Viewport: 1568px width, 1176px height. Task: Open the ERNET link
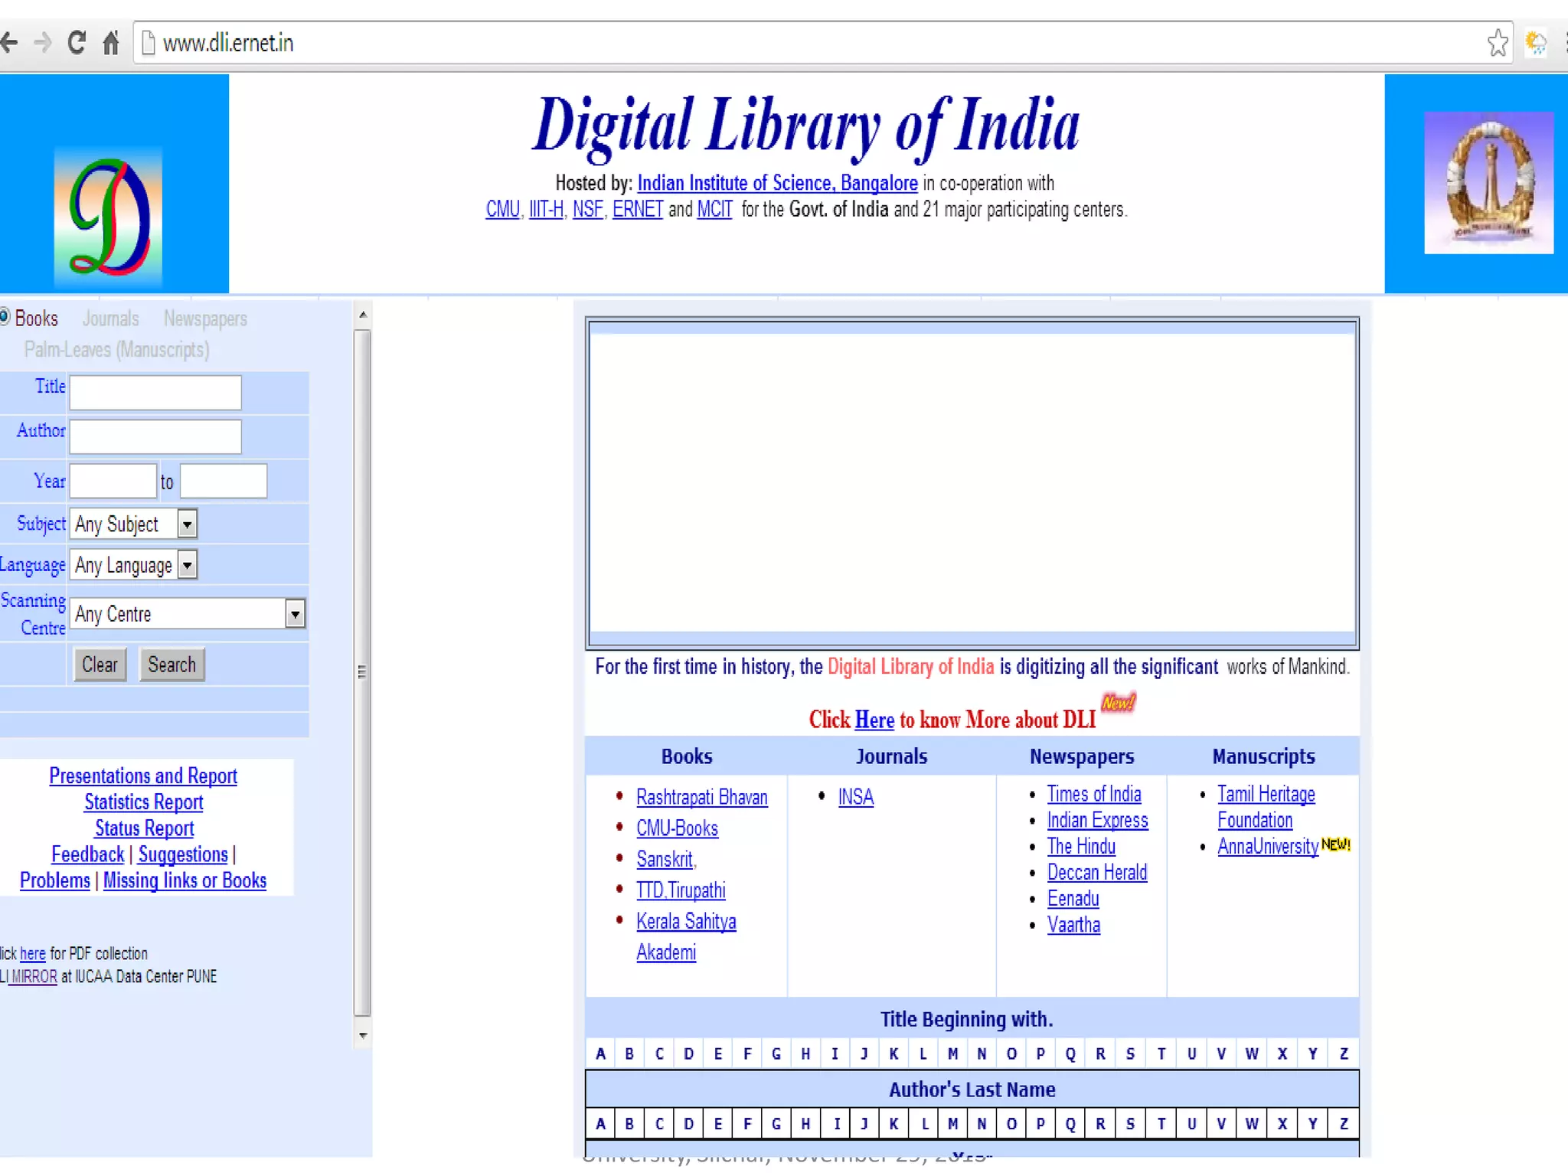pyautogui.click(x=637, y=209)
